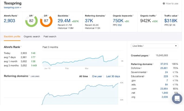Open the 2,903 Ahrefs Rank value
The width and height of the screenshot is (184, 111).
9,21
